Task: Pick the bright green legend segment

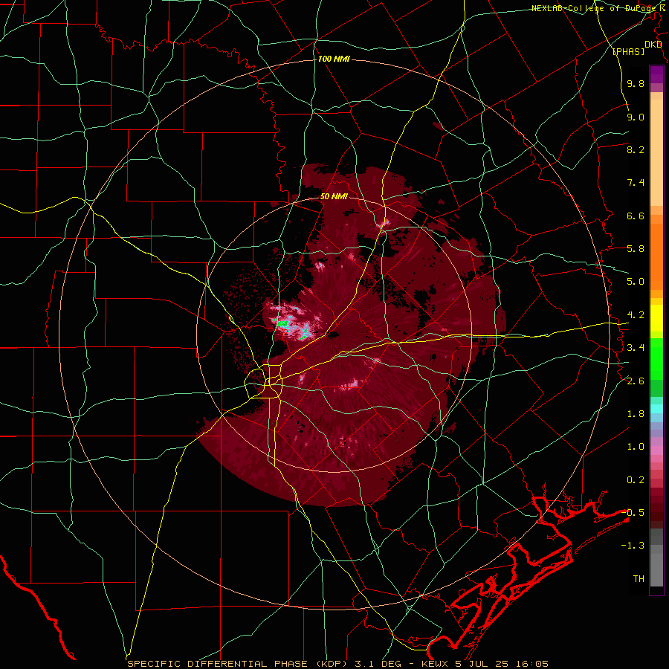Action: pos(656,359)
